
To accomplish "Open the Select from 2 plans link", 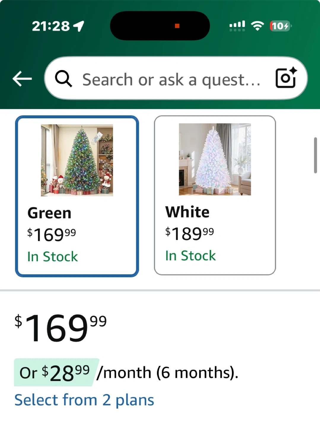I will tap(84, 400).
